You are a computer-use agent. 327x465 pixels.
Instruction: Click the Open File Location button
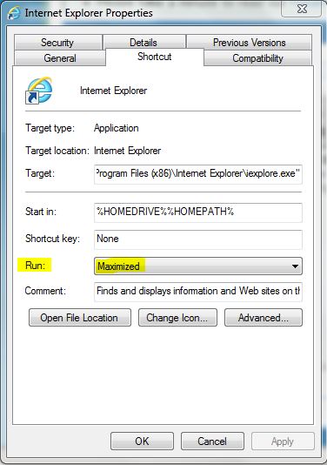(x=80, y=318)
